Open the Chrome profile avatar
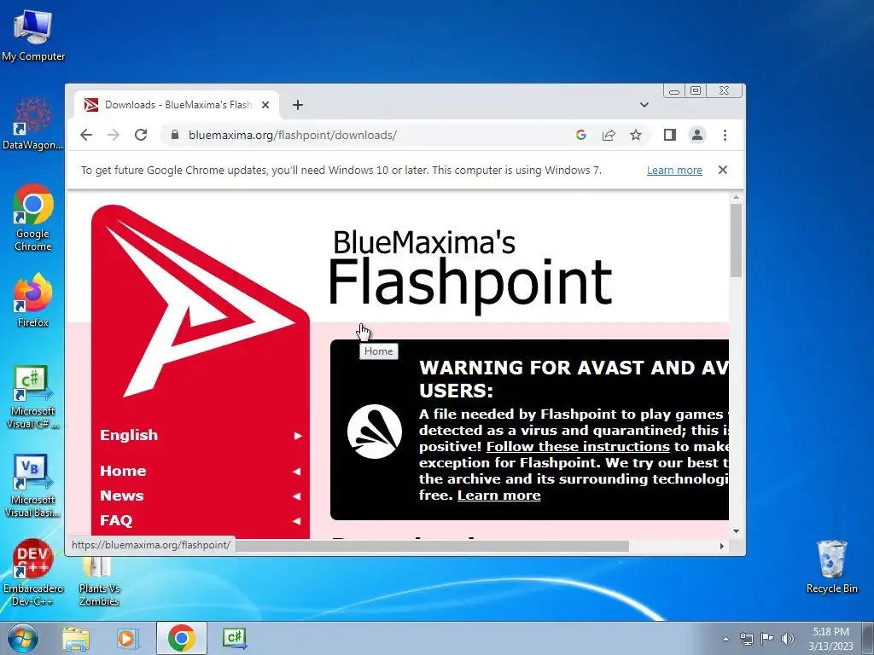 696,135
